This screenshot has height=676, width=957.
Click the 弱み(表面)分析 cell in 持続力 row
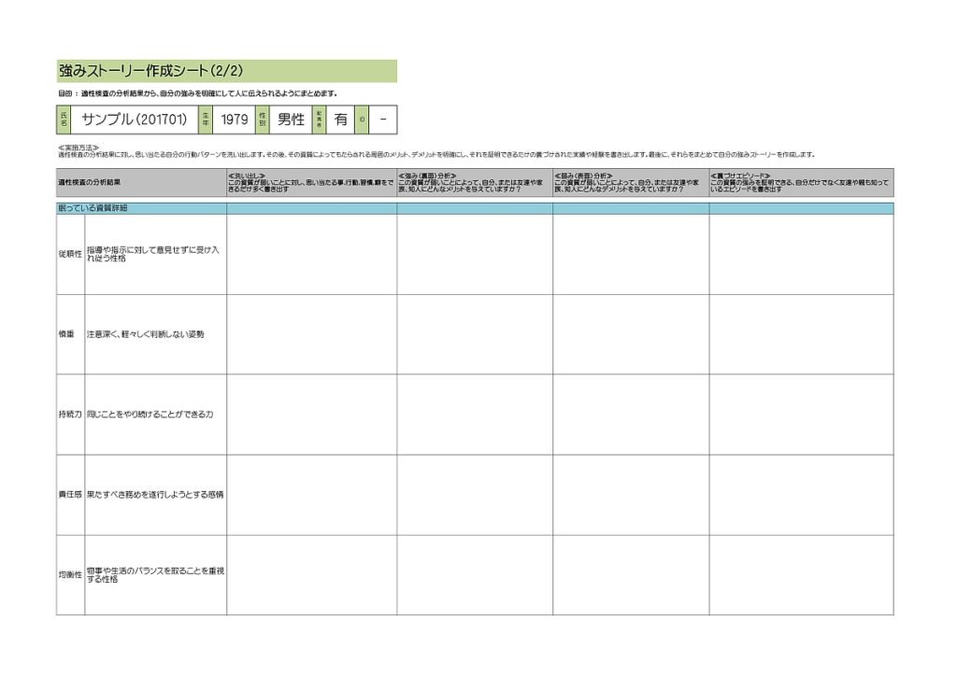631,415
